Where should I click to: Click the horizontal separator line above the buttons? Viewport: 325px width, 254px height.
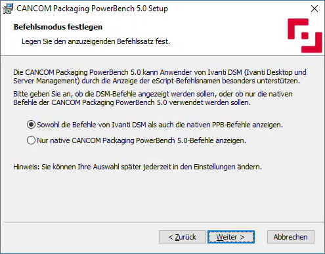pos(164,222)
